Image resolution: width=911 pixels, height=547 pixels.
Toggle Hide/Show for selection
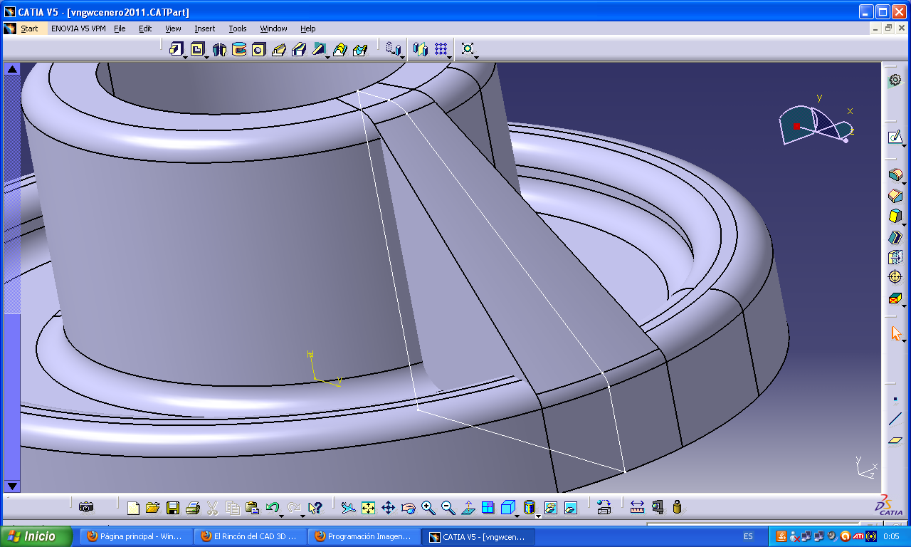pyautogui.click(x=550, y=508)
